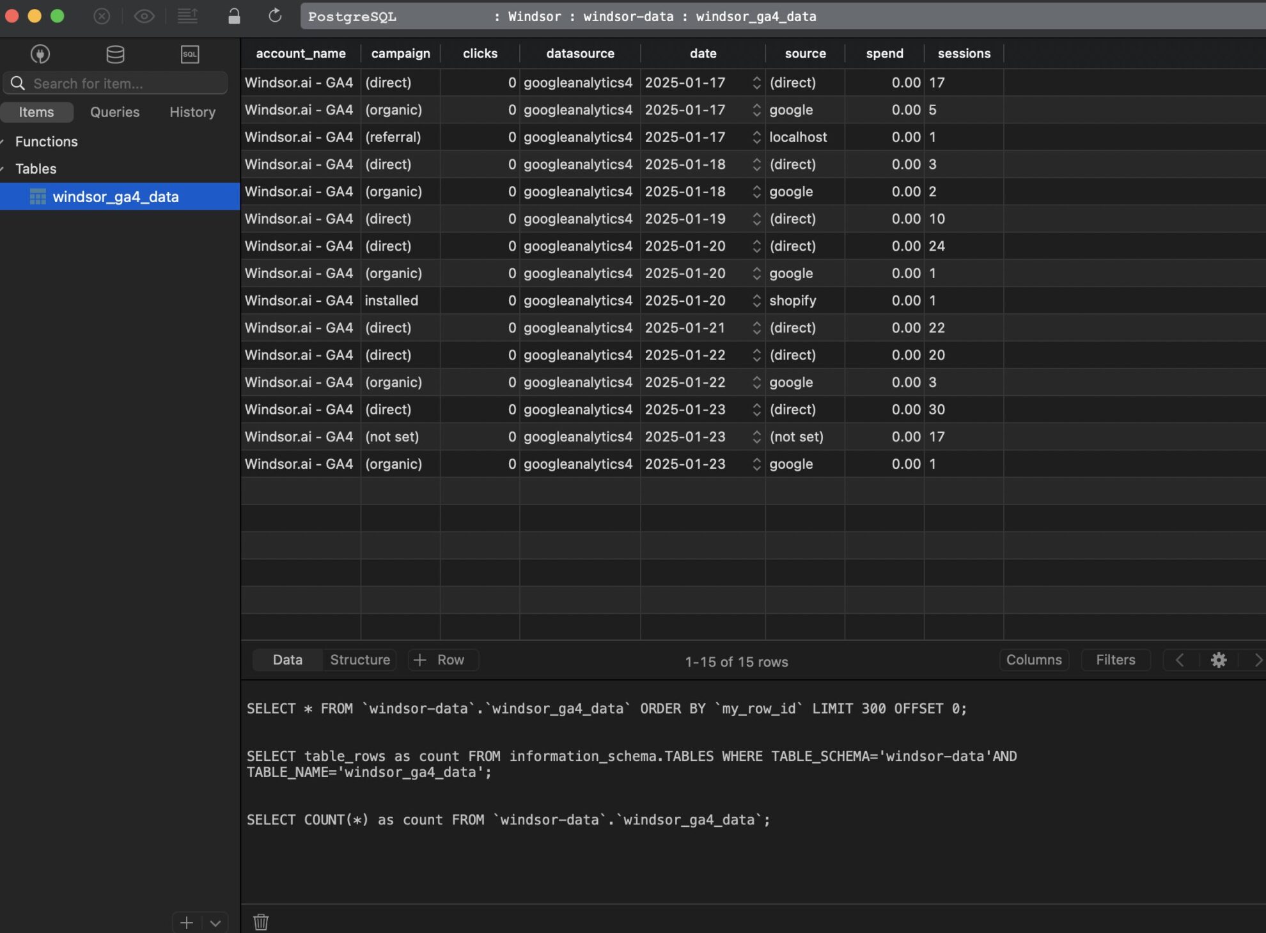Viewport: 1266px width, 933px height.
Task: Select the shopify source cell
Action: pyautogui.click(x=805, y=301)
